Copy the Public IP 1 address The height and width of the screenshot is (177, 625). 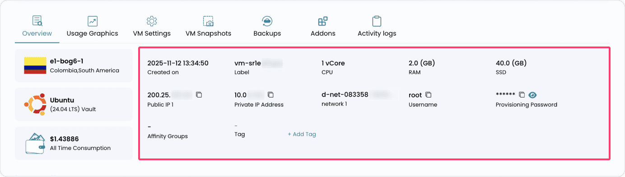pyautogui.click(x=199, y=95)
